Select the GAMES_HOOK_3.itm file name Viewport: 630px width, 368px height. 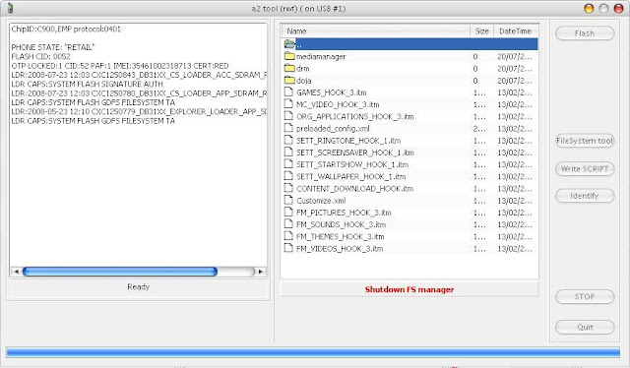pyautogui.click(x=331, y=92)
